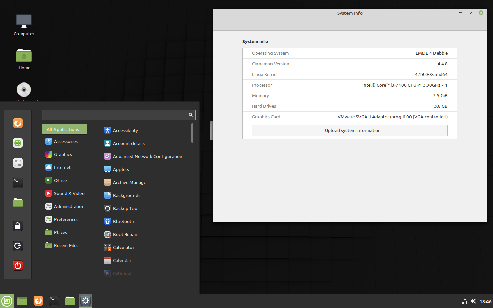The width and height of the screenshot is (493, 308).
Task: Click the search magnifier icon in menu
Action: 191,115
